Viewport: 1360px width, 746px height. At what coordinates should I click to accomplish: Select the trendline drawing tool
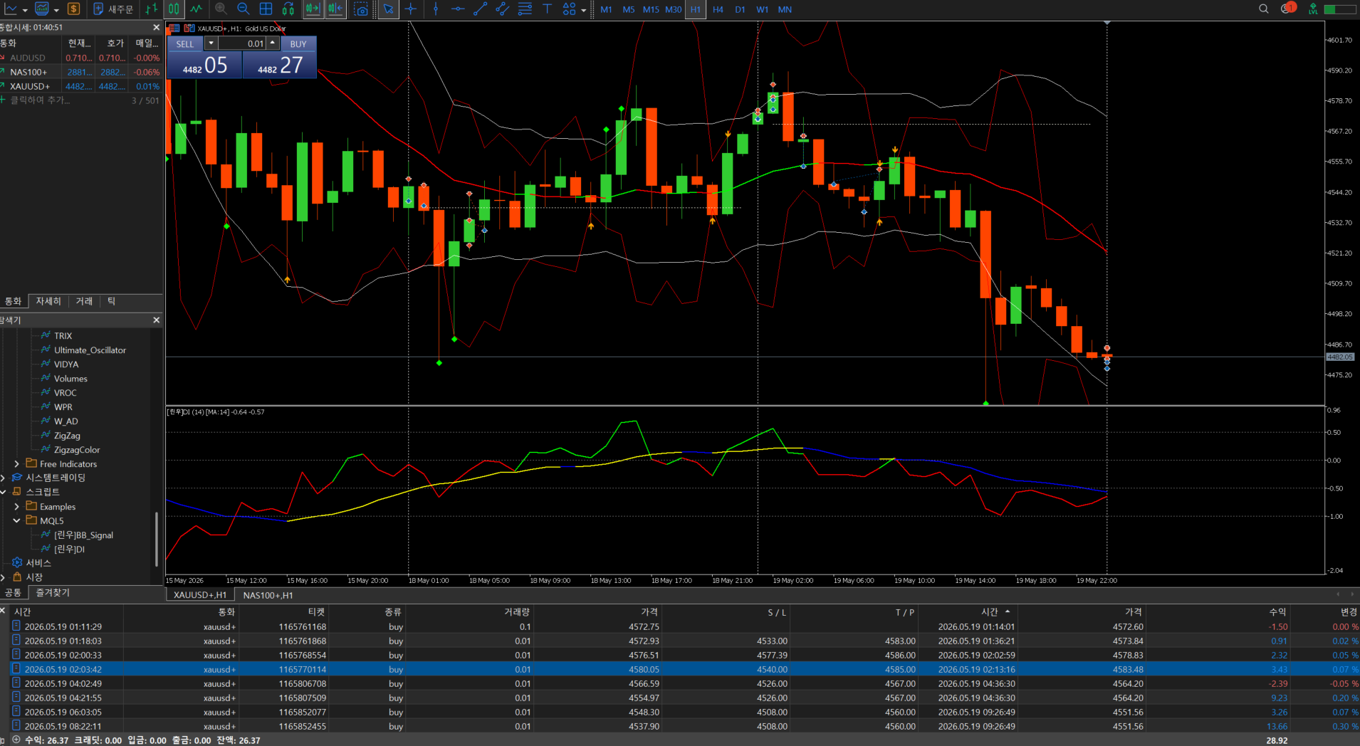481,9
